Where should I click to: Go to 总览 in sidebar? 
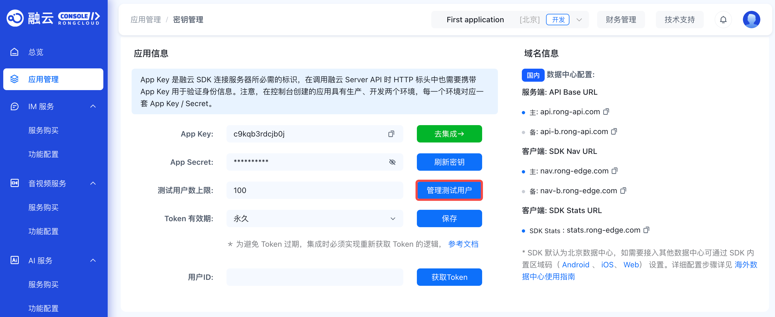[36, 52]
